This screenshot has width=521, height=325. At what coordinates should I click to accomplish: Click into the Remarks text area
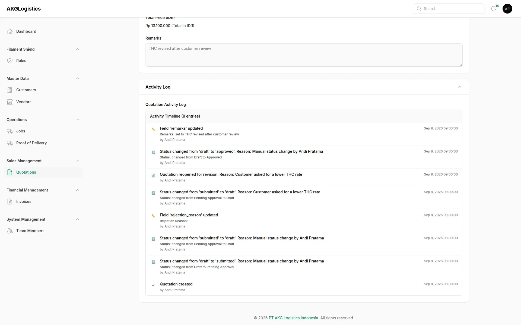click(304, 55)
